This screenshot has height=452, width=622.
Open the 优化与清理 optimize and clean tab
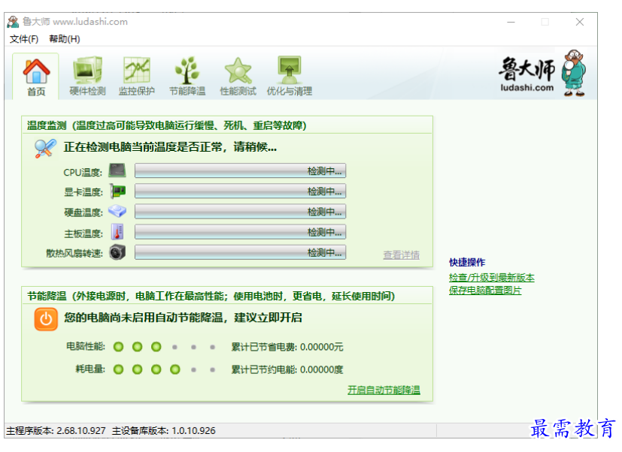289,77
